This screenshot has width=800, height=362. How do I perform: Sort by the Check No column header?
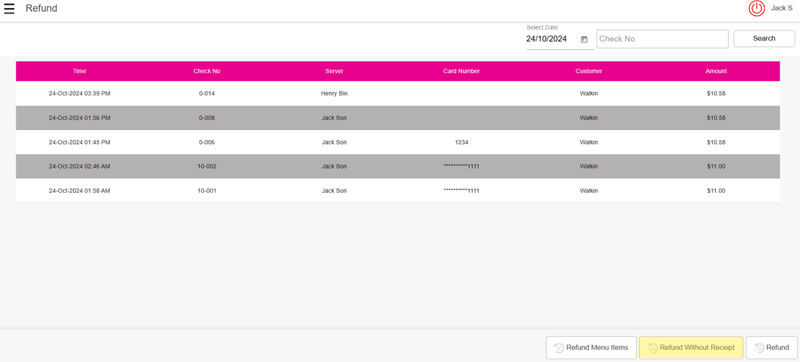tap(207, 71)
